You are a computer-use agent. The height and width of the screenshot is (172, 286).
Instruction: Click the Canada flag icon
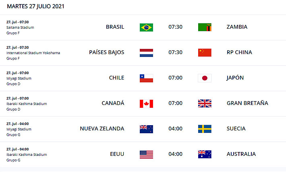coord(146,103)
